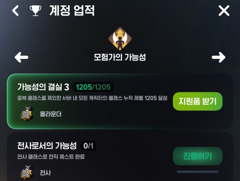Select the 계정 업적 header title
The width and height of the screenshot is (240, 181).
72,10
